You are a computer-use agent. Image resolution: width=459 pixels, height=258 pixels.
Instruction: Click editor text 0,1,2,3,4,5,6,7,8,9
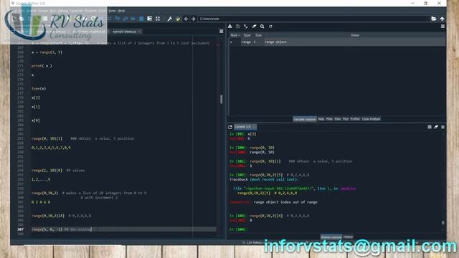click(x=51, y=148)
